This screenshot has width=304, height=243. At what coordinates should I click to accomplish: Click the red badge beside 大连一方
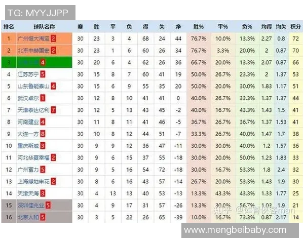tap(43, 134)
